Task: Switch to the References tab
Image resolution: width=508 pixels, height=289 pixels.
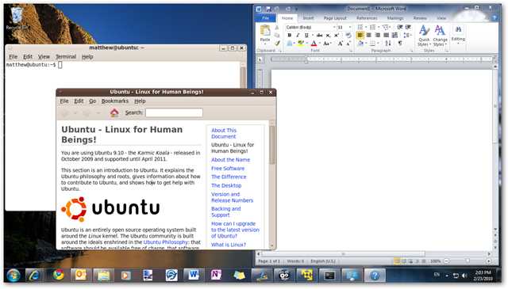Action: click(367, 18)
